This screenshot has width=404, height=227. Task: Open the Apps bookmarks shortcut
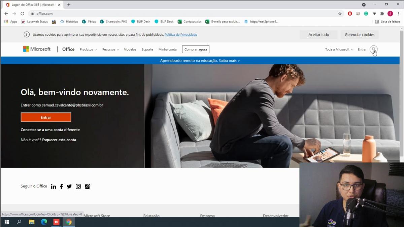pyautogui.click(x=11, y=22)
